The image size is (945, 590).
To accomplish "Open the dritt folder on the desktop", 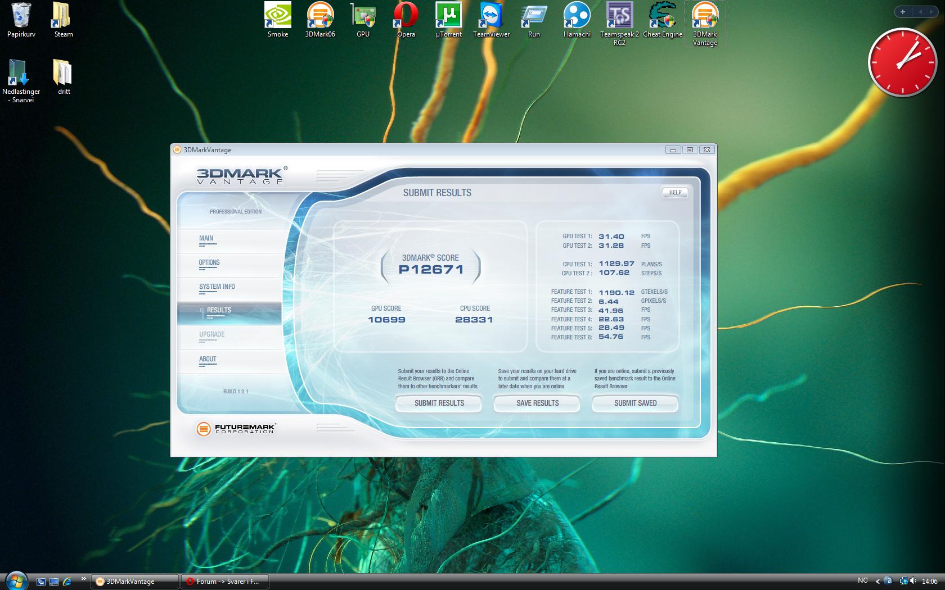I will coord(63,77).
